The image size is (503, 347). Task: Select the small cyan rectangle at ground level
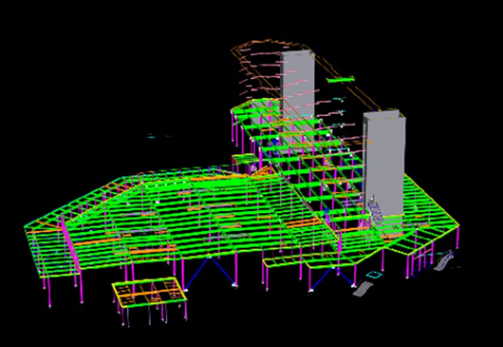pos(374,275)
